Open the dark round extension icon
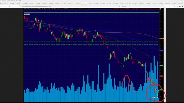 (x=180, y=6)
